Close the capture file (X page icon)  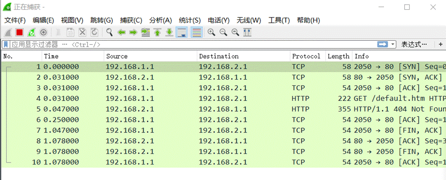click(x=82, y=33)
